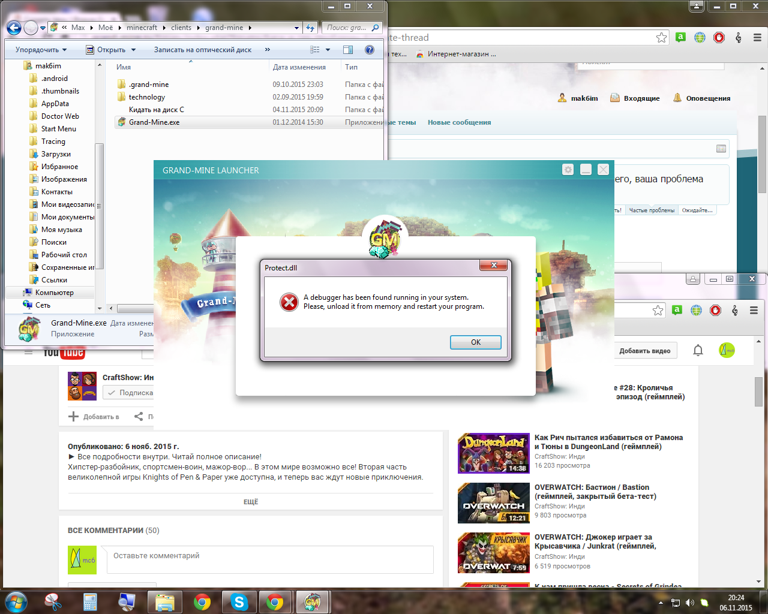This screenshot has height=614, width=768.
Task: Select Рабочий стол in the folder tree
Action: 64,255
